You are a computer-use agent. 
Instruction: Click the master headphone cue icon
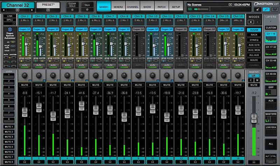click(254, 162)
